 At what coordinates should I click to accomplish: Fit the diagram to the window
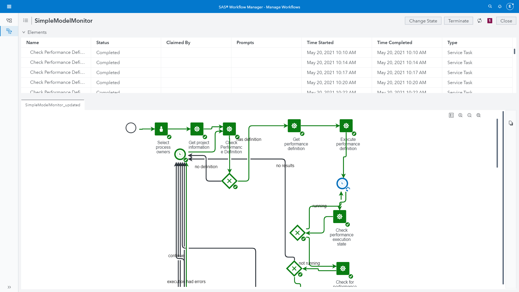[x=478, y=115]
